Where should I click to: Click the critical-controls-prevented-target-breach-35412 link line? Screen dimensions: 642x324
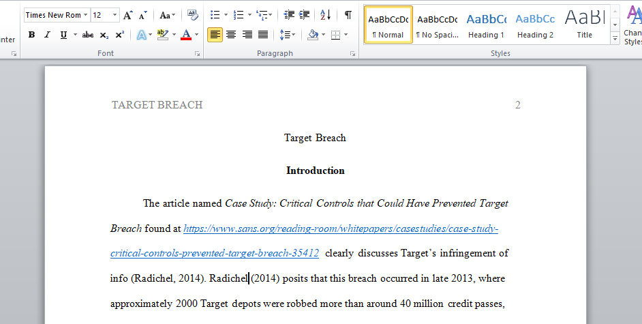pos(215,253)
